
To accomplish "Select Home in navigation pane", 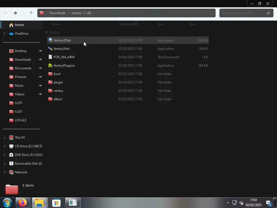I will pyautogui.click(x=22, y=25).
